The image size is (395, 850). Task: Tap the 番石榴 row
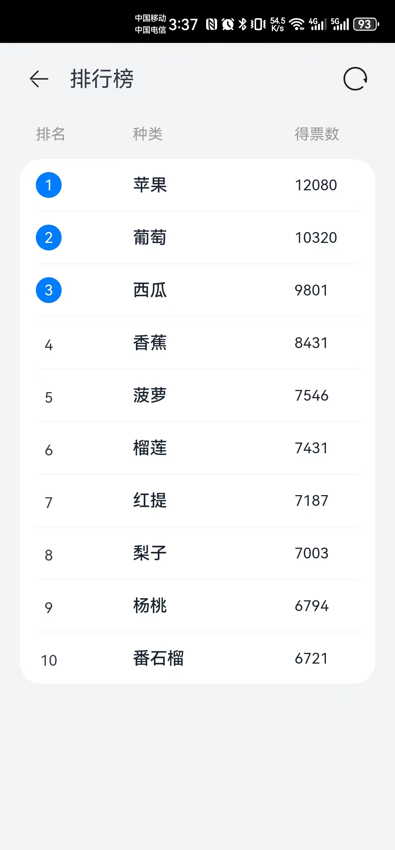(197, 658)
